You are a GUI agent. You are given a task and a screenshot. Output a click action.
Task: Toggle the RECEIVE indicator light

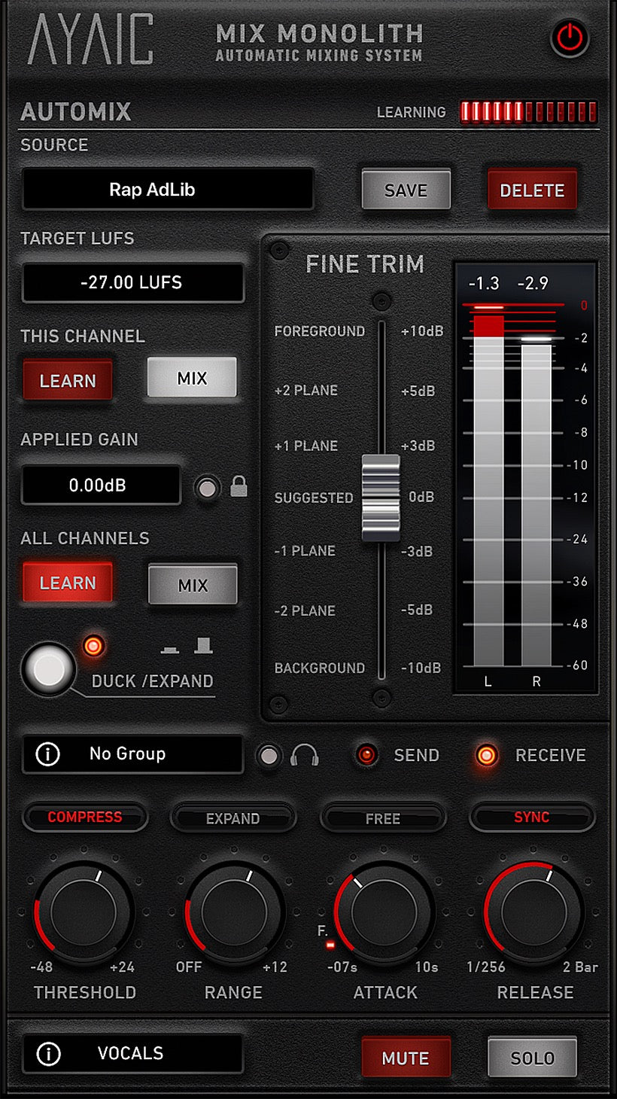[x=487, y=755]
